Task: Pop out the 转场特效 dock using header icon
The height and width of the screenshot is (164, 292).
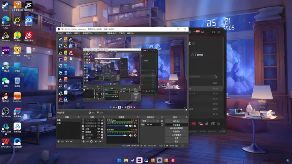Action: (x=162, y=117)
